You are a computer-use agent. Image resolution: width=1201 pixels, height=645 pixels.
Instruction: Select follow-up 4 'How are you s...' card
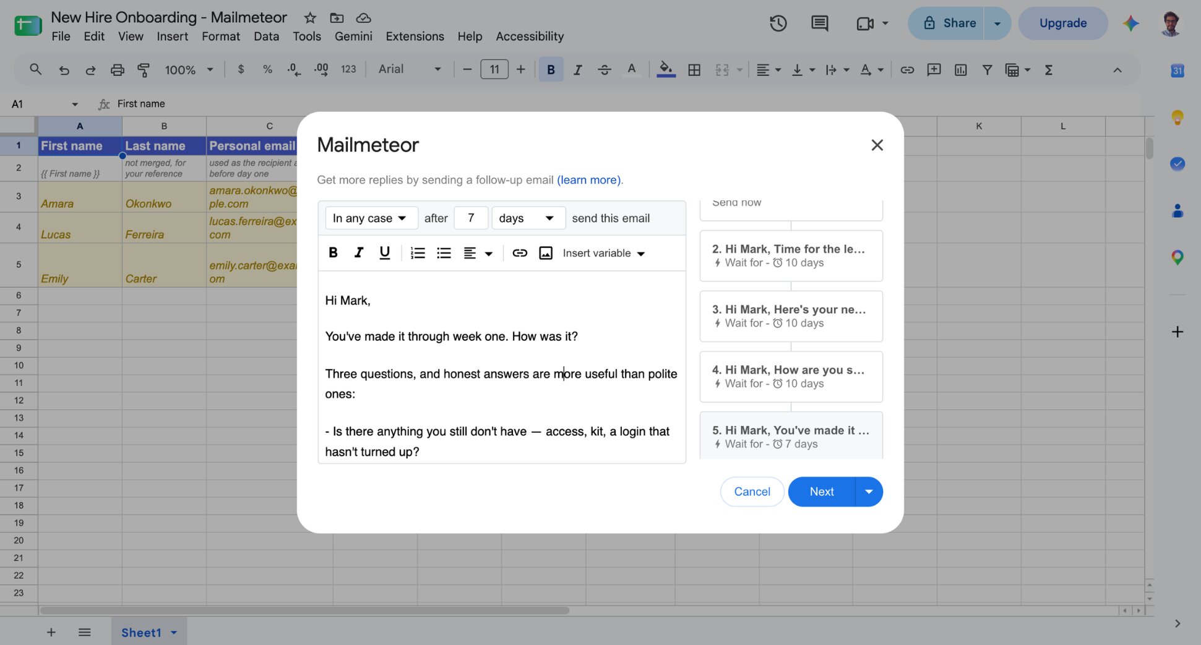791,377
